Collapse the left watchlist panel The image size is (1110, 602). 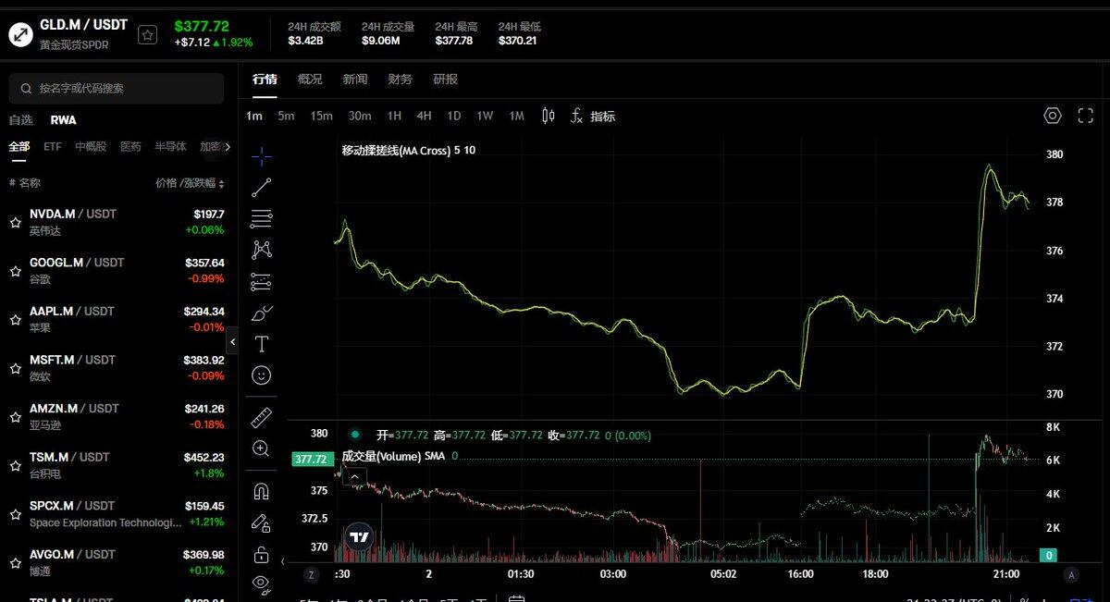(x=233, y=342)
